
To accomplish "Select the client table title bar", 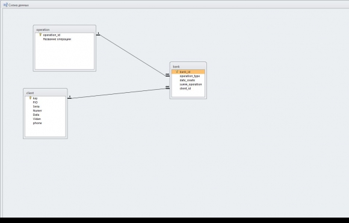I will [x=45, y=93].
